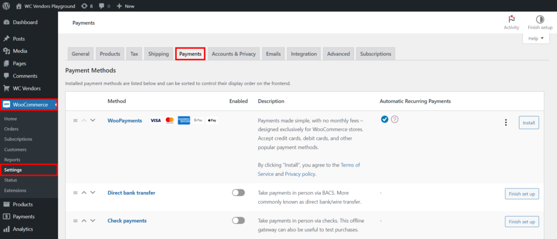Open the Advanced tab
The image size is (557, 239).
click(338, 54)
